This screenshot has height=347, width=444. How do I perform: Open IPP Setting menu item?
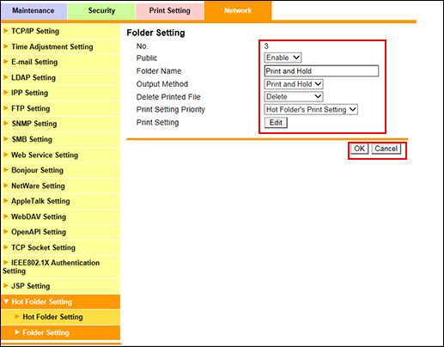60,93
